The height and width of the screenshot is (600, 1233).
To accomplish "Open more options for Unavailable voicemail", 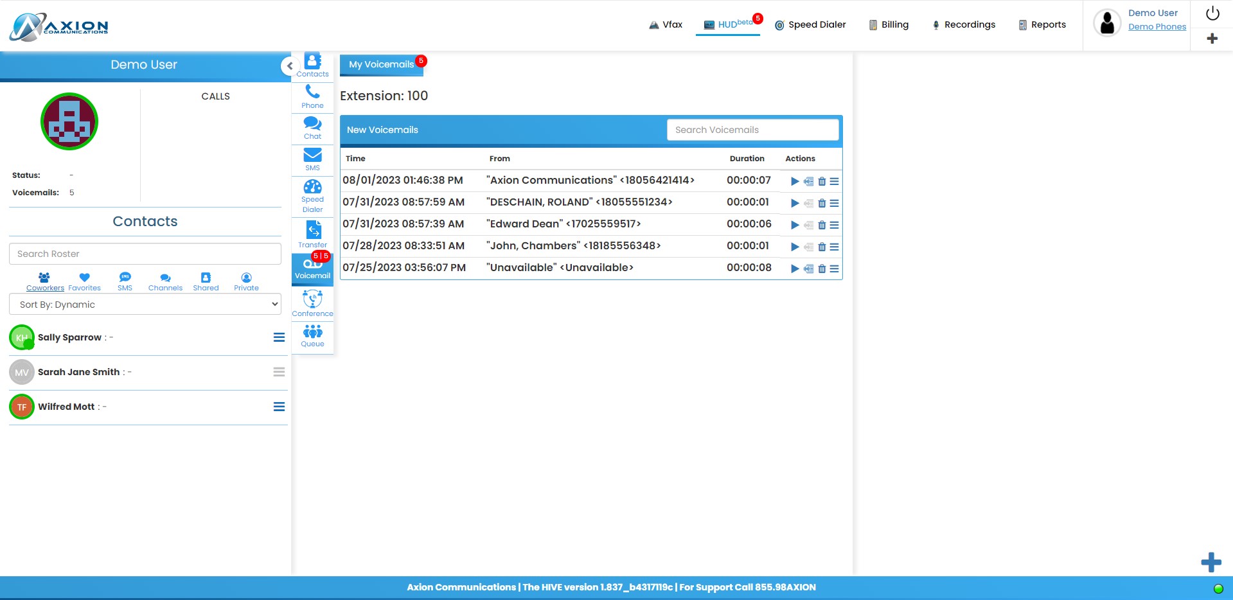I will point(834,269).
